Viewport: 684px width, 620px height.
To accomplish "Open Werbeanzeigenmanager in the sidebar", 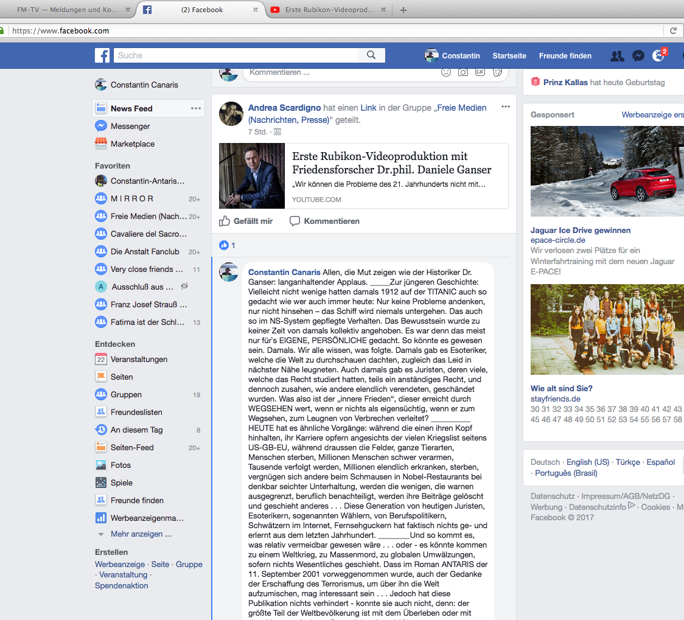I will 148,518.
